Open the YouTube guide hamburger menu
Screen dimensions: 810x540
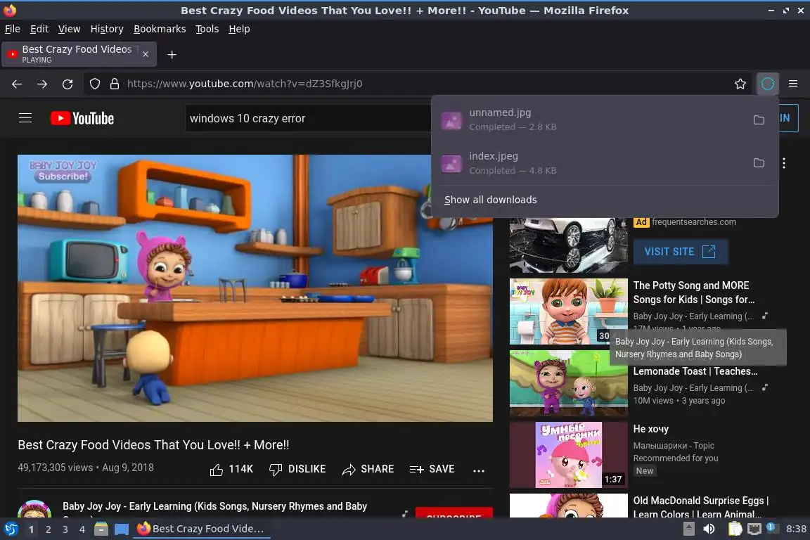(x=25, y=118)
